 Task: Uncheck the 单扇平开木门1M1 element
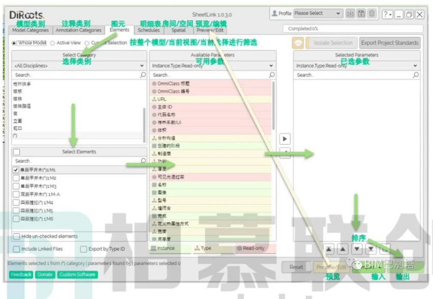tap(16, 170)
